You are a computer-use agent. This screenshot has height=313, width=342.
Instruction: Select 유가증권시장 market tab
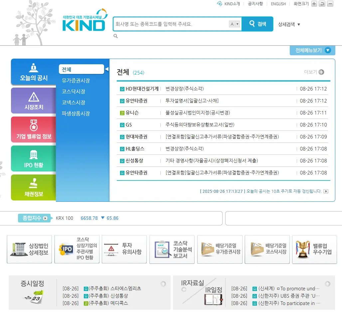coord(76,81)
